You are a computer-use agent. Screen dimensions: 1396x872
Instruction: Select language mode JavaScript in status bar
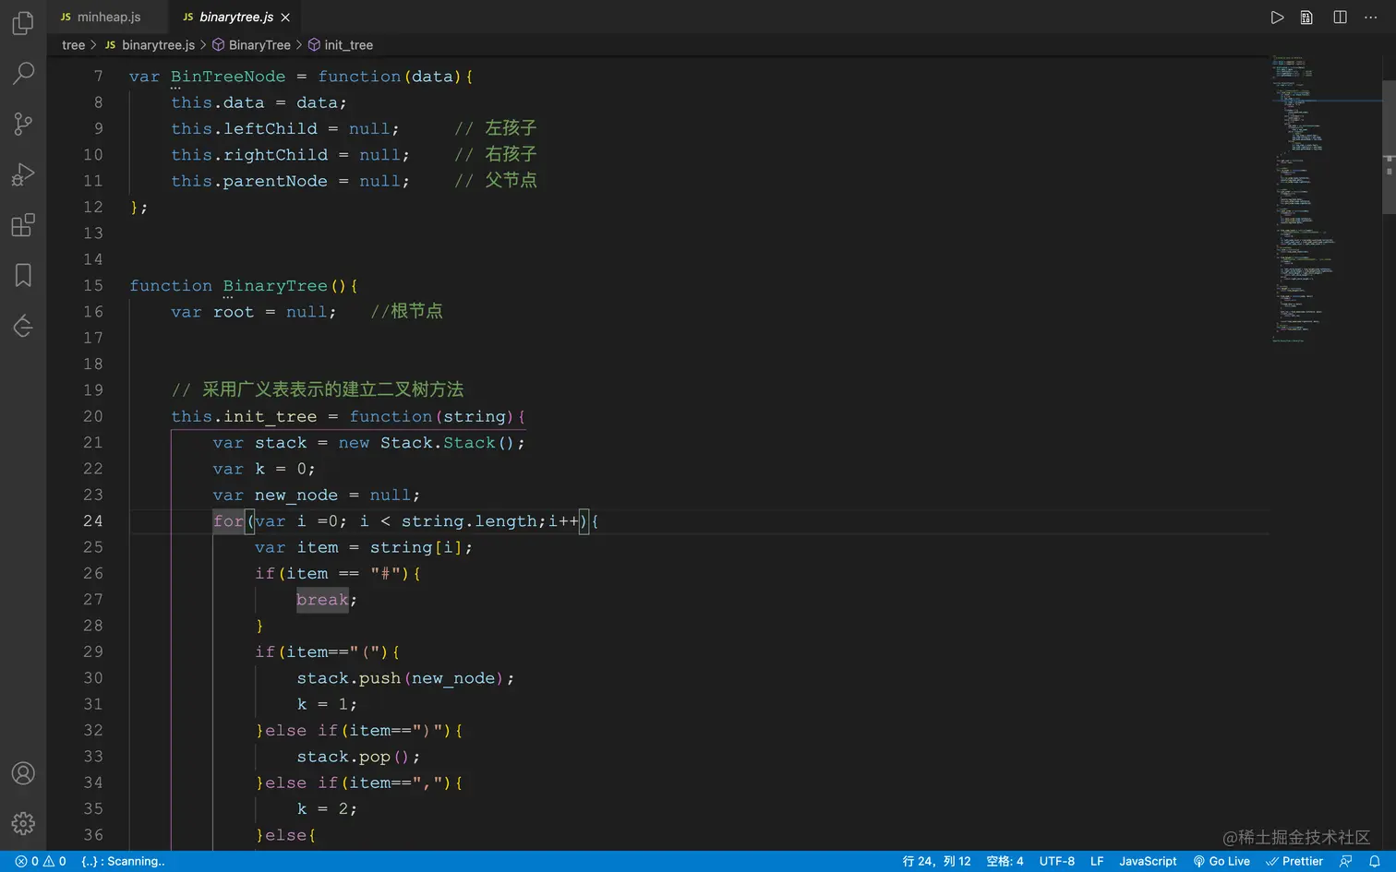point(1148,861)
